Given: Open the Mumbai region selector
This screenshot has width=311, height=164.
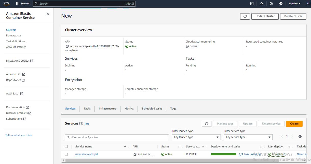Looking at the screenshot, I should coord(294,4).
